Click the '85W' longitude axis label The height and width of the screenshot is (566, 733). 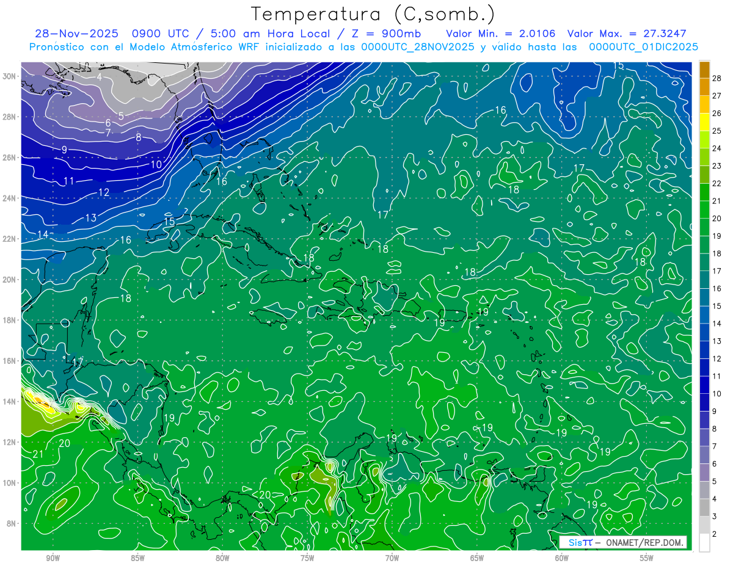(x=137, y=558)
